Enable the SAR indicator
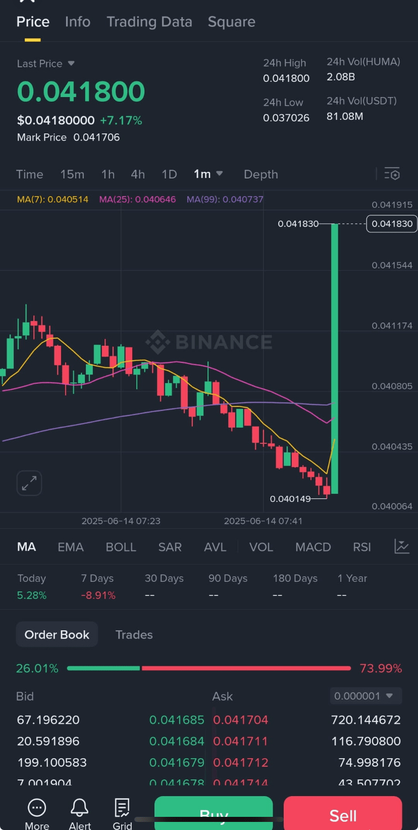 [x=170, y=547]
